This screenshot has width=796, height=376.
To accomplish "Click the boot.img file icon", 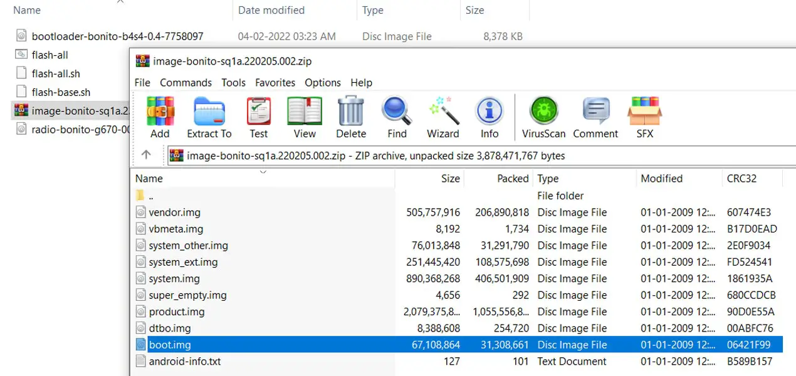I will click(x=140, y=345).
